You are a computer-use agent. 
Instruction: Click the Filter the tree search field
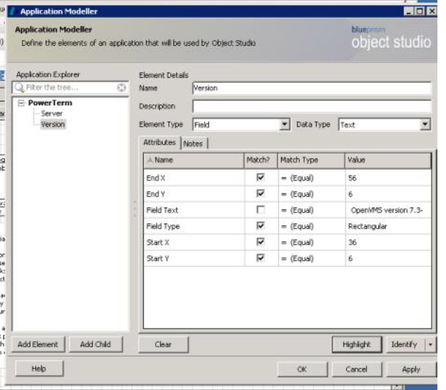70,87
